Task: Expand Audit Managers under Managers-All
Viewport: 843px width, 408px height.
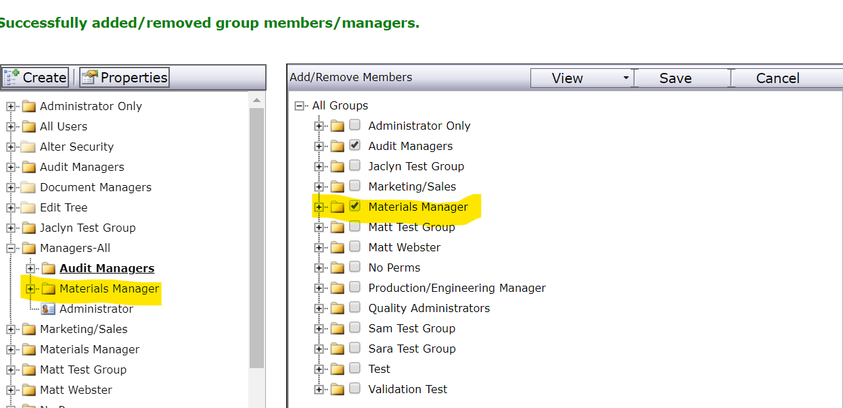Action: click(x=30, y=269)
